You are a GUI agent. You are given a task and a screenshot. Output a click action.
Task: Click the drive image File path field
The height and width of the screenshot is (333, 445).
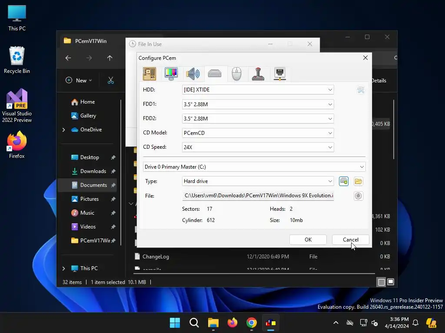258,196
